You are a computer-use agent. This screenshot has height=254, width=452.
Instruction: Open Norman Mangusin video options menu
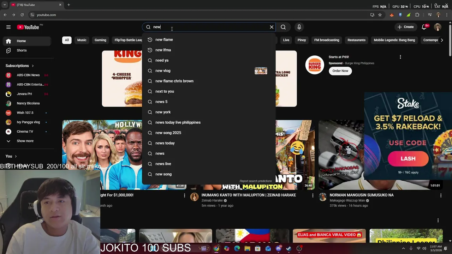click(441, 195)
